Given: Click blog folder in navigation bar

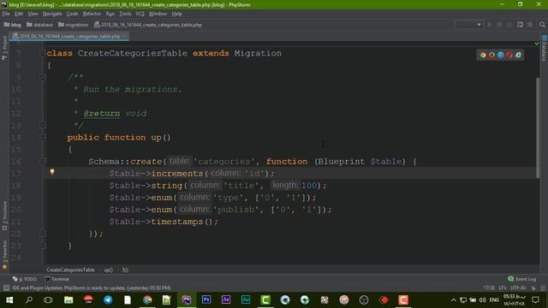Looking at the screenshot, I should pyautogui.click(x=12, y=25).
